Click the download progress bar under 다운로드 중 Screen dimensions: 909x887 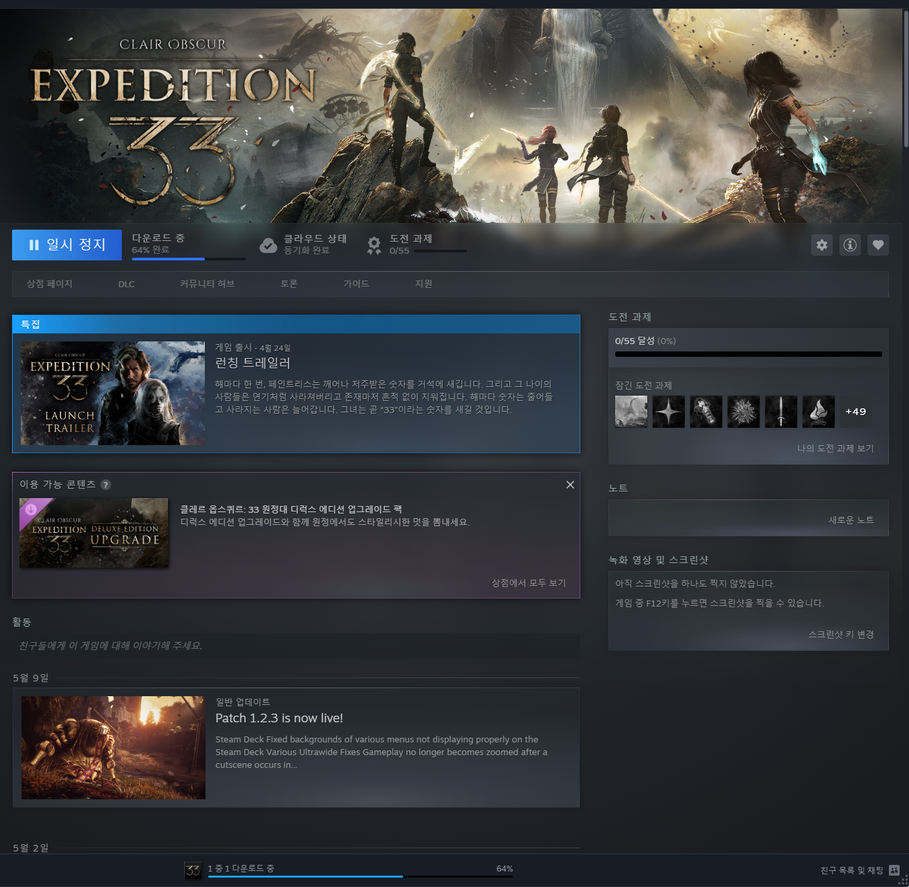[x=188, y=259]
